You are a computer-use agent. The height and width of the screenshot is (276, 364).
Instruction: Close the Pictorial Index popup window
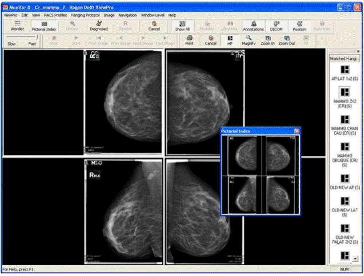click(x=297, y=131)
